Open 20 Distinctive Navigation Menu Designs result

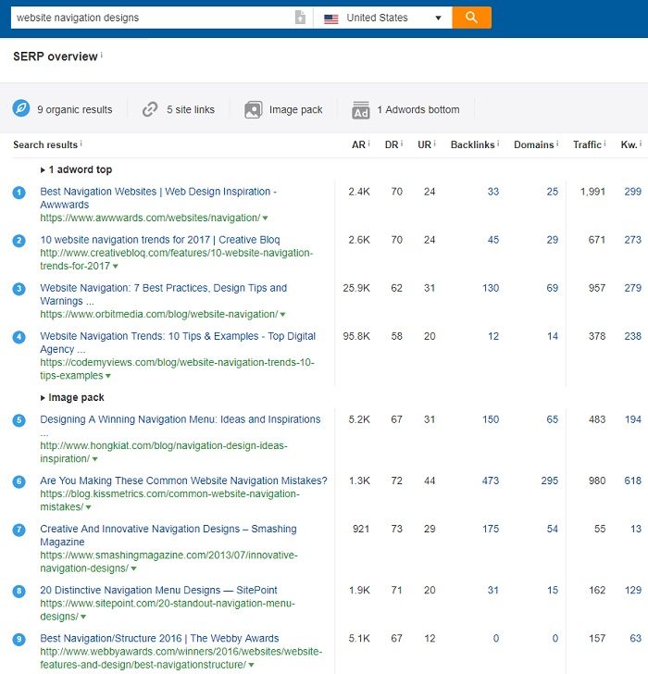158,590
